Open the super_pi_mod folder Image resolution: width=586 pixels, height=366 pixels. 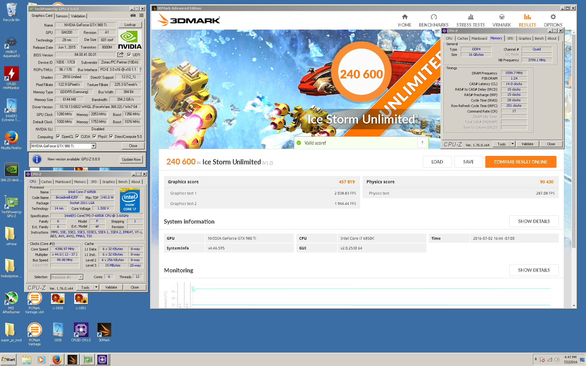coord(11,332)
